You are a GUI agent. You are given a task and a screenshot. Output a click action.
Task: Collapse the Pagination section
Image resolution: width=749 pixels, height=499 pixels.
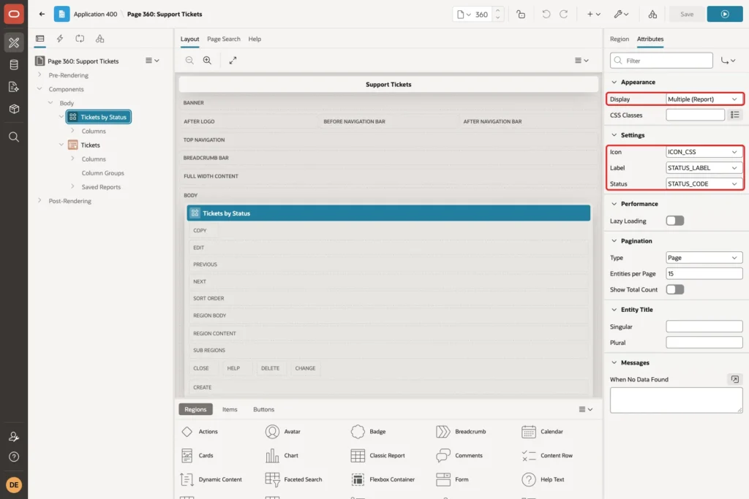point(614,241)
